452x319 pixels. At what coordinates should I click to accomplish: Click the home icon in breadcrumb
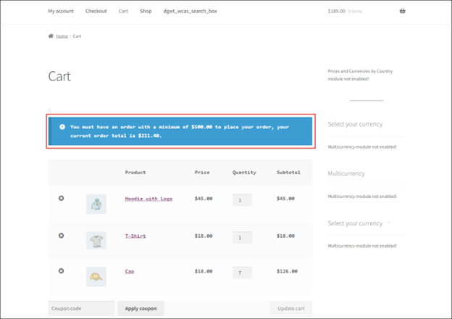point(51,36)
